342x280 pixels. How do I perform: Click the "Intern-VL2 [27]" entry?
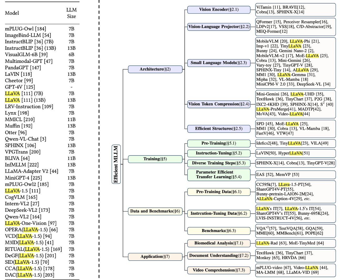(22, 204)
